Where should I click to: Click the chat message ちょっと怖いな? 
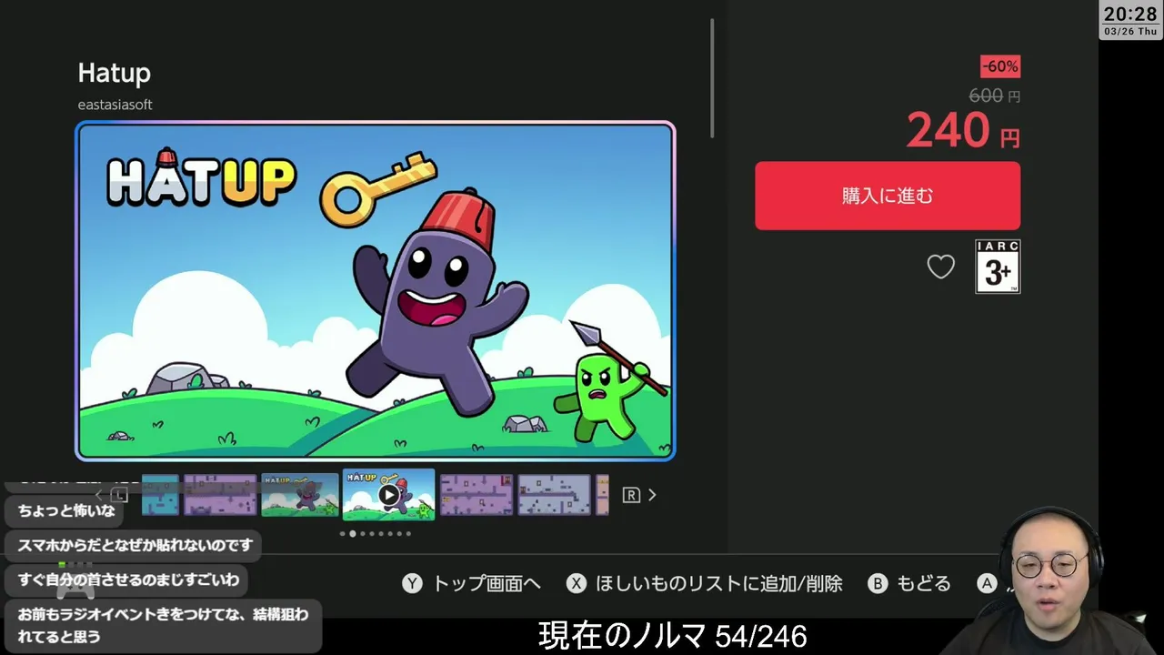[66, 510]
